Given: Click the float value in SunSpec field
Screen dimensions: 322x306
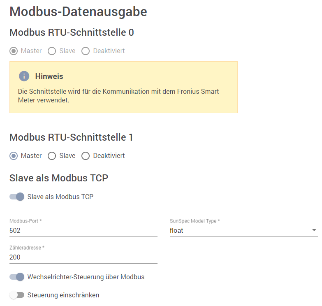Looking at the screenshot, I should tap(177, 230).
